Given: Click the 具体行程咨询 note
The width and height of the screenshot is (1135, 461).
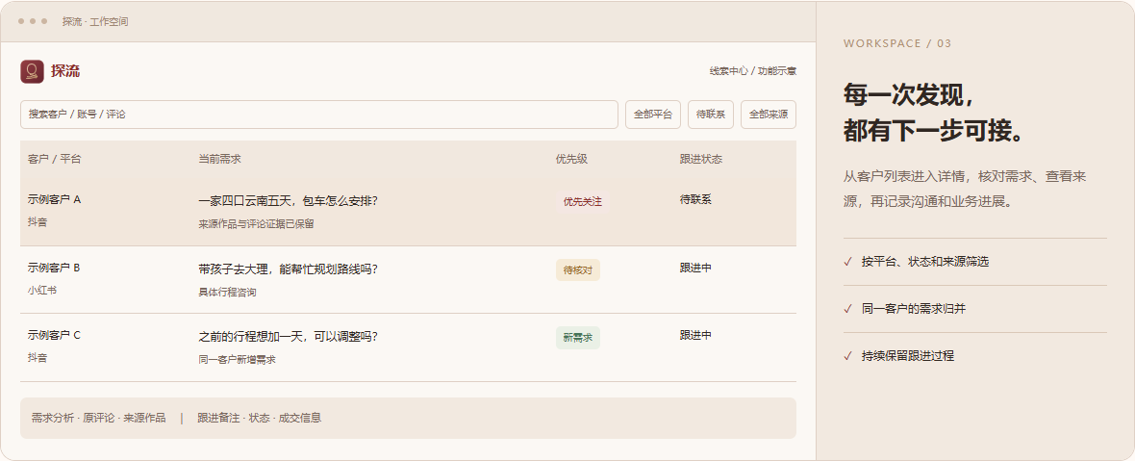Looking at the screenshot, I should tap(227, 293).
